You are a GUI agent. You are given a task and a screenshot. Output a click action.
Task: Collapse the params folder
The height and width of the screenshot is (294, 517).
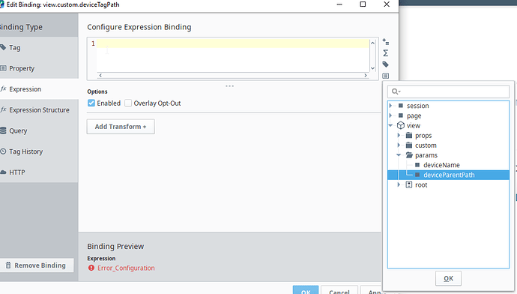399,155
